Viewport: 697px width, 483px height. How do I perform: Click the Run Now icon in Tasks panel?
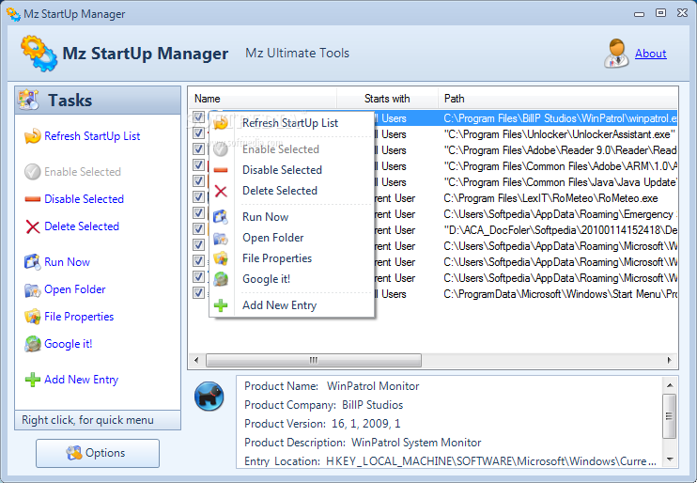[33, 262]
